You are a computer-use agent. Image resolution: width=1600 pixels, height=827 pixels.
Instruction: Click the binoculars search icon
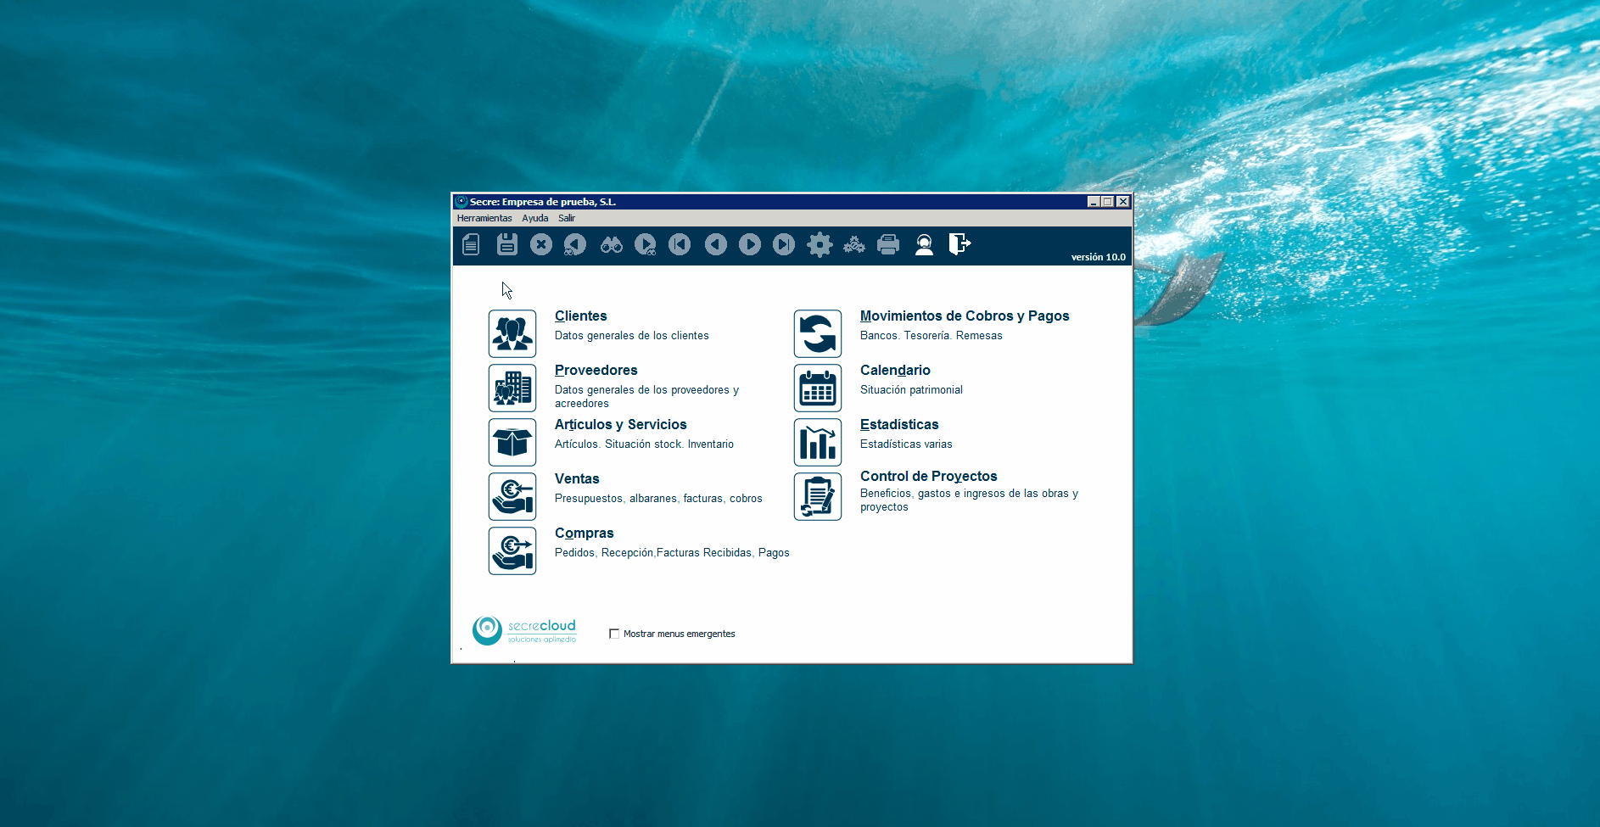tap(611, 245)
